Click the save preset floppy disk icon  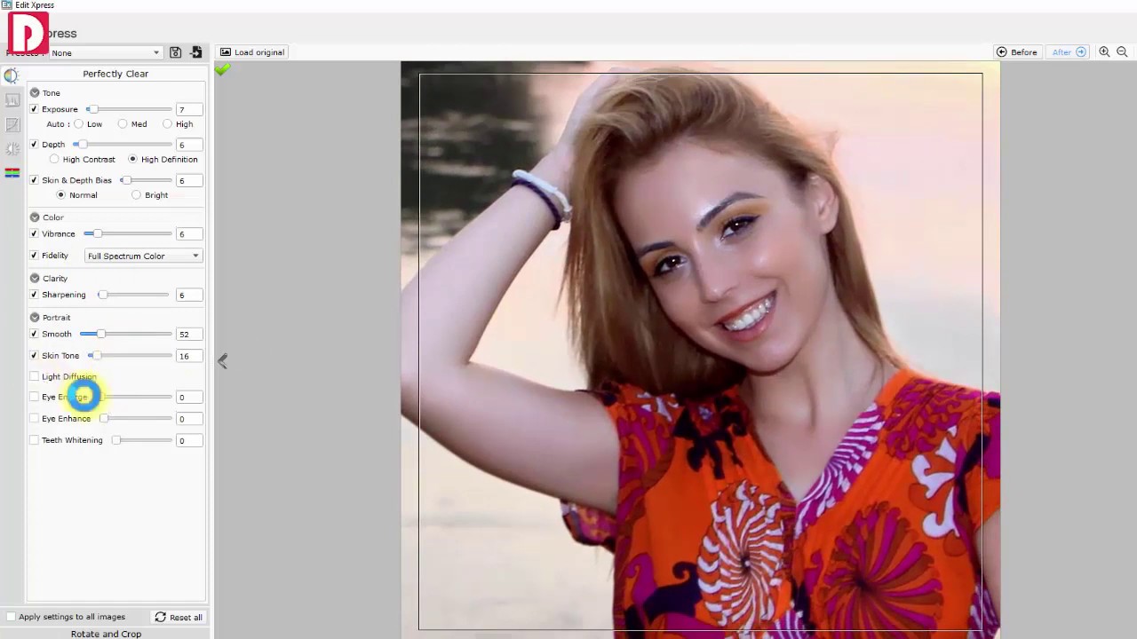click(176, 52)
